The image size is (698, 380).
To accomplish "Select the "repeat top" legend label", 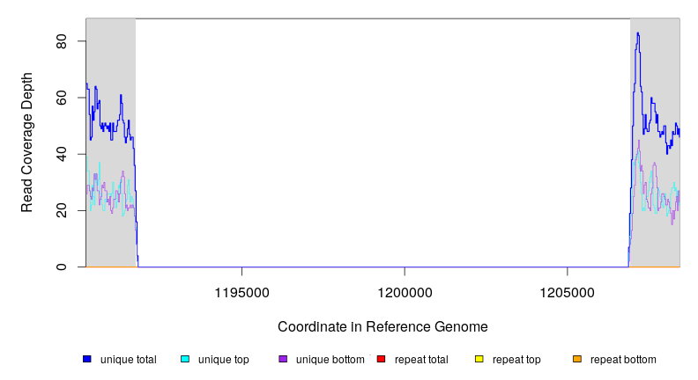I will pos(516,359).
